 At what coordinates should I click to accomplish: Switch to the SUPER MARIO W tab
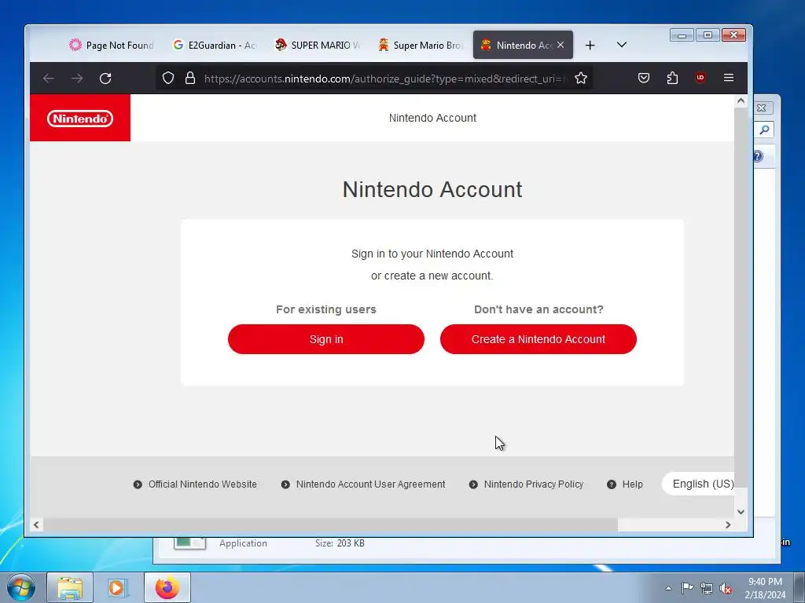pyautogui.click(x=318, y=45)
